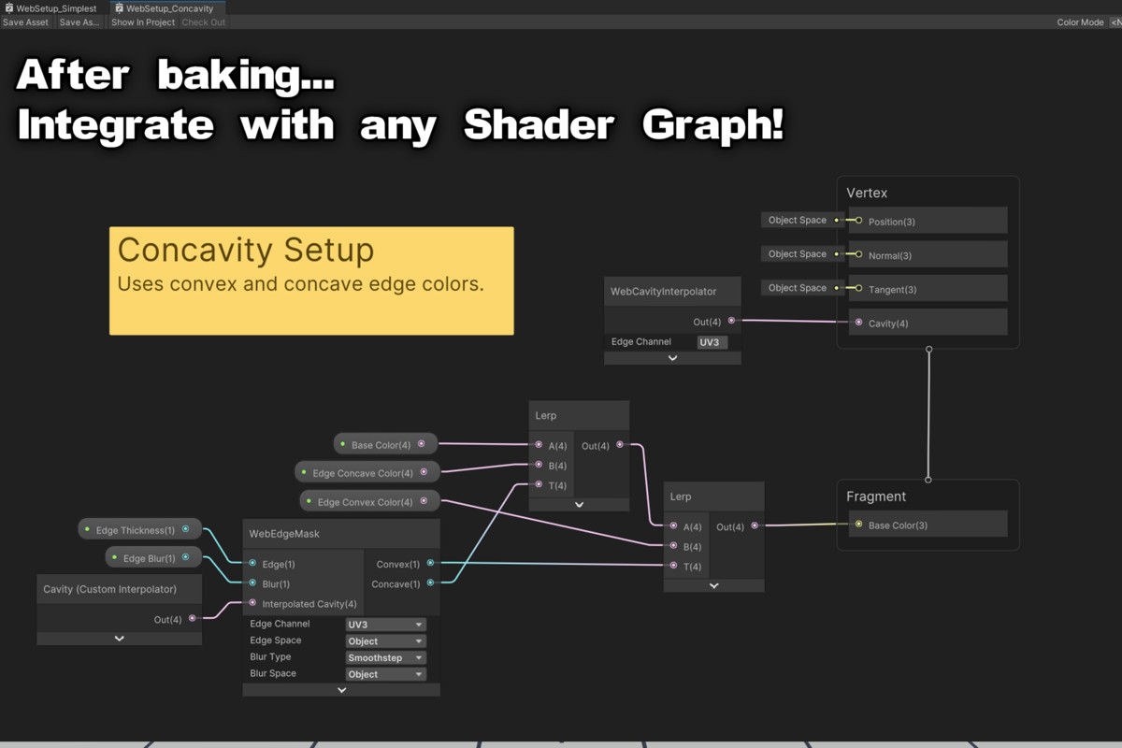Change the Blur Type Smoothstep dropdown
Image resolution: width=1122 pixels, height=748 pixels.
(x=385, y=657)
